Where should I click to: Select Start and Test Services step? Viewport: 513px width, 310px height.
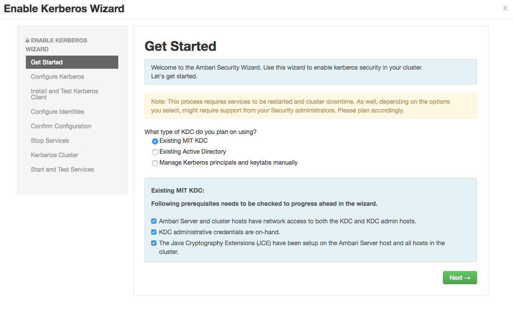[62, 169]
